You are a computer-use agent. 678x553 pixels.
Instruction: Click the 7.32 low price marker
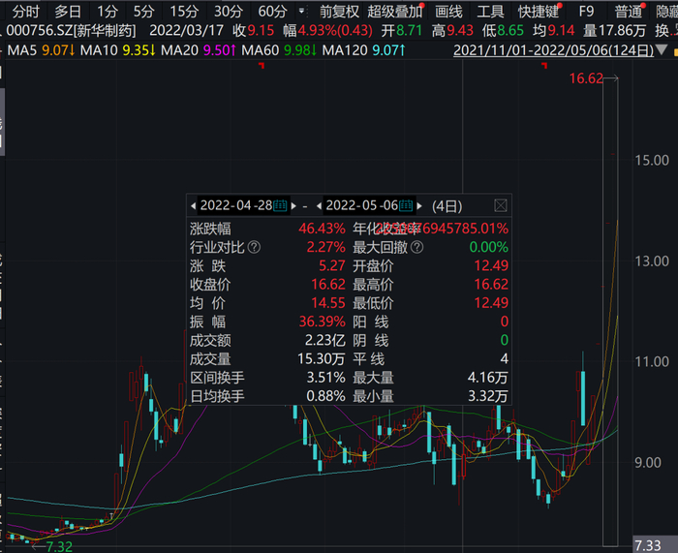point(59,546)
